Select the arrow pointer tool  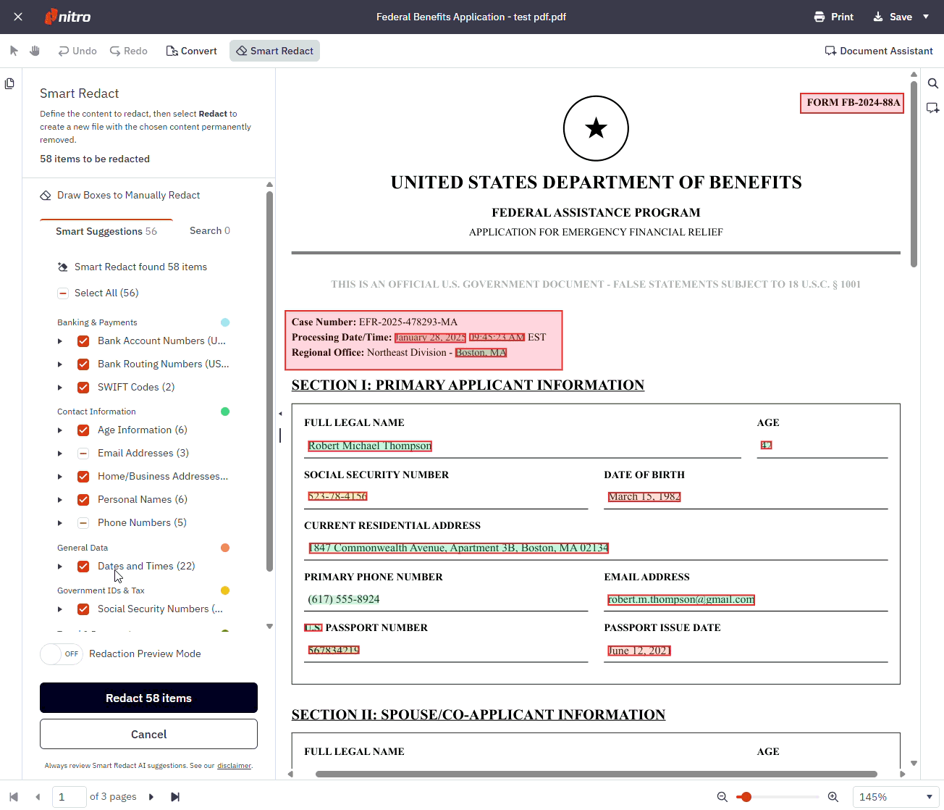click(14, 51)
